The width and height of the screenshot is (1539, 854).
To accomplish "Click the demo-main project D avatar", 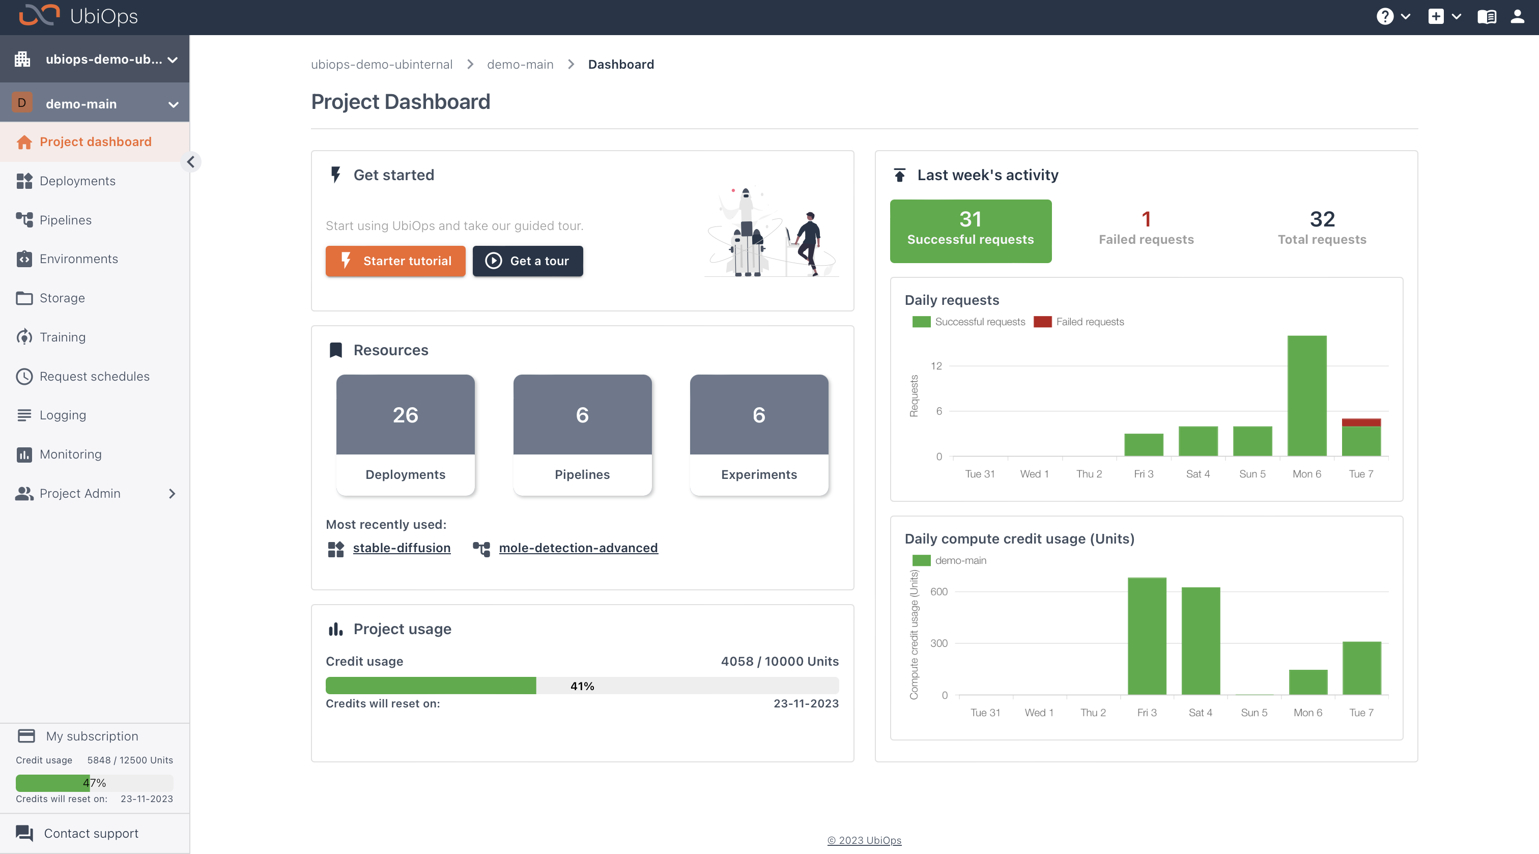I will point(22,103).
